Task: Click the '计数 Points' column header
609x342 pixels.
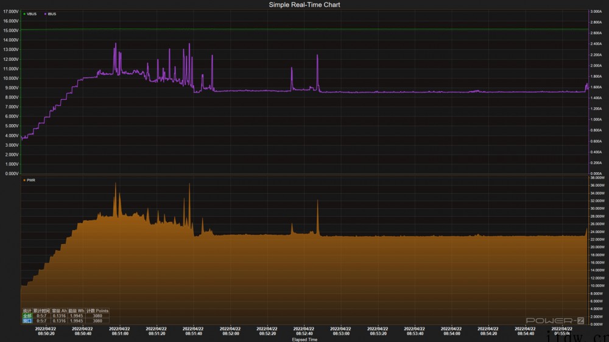Action: pyautogui.click(x=97, y=311)
